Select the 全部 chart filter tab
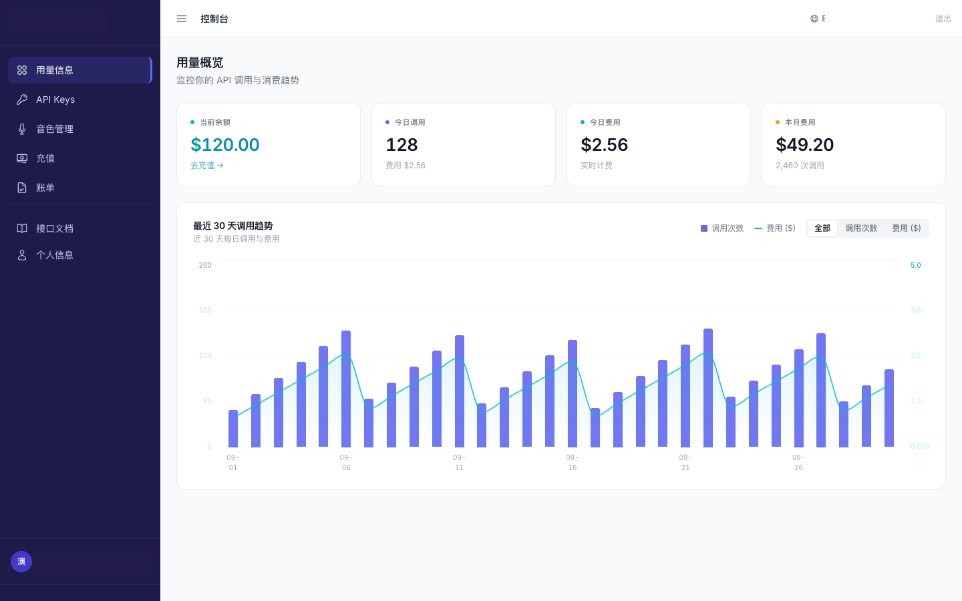Viewport: 962px width, 601px height. pos(822,228)
